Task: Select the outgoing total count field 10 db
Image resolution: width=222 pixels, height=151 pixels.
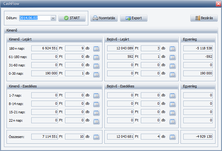Action: click(x=75, y=137)
